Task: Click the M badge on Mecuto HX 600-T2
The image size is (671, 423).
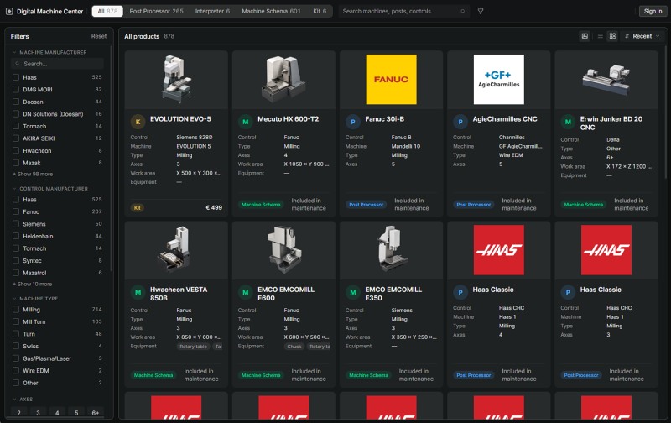Action: click(245, 122)
